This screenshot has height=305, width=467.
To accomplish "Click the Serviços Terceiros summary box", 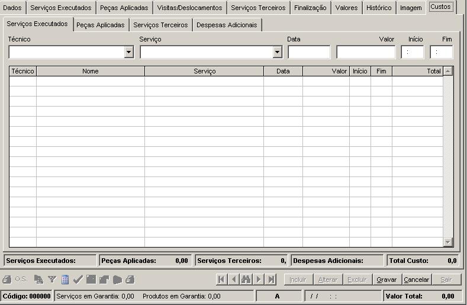I will pyautogui.click(x=241, y=261).
